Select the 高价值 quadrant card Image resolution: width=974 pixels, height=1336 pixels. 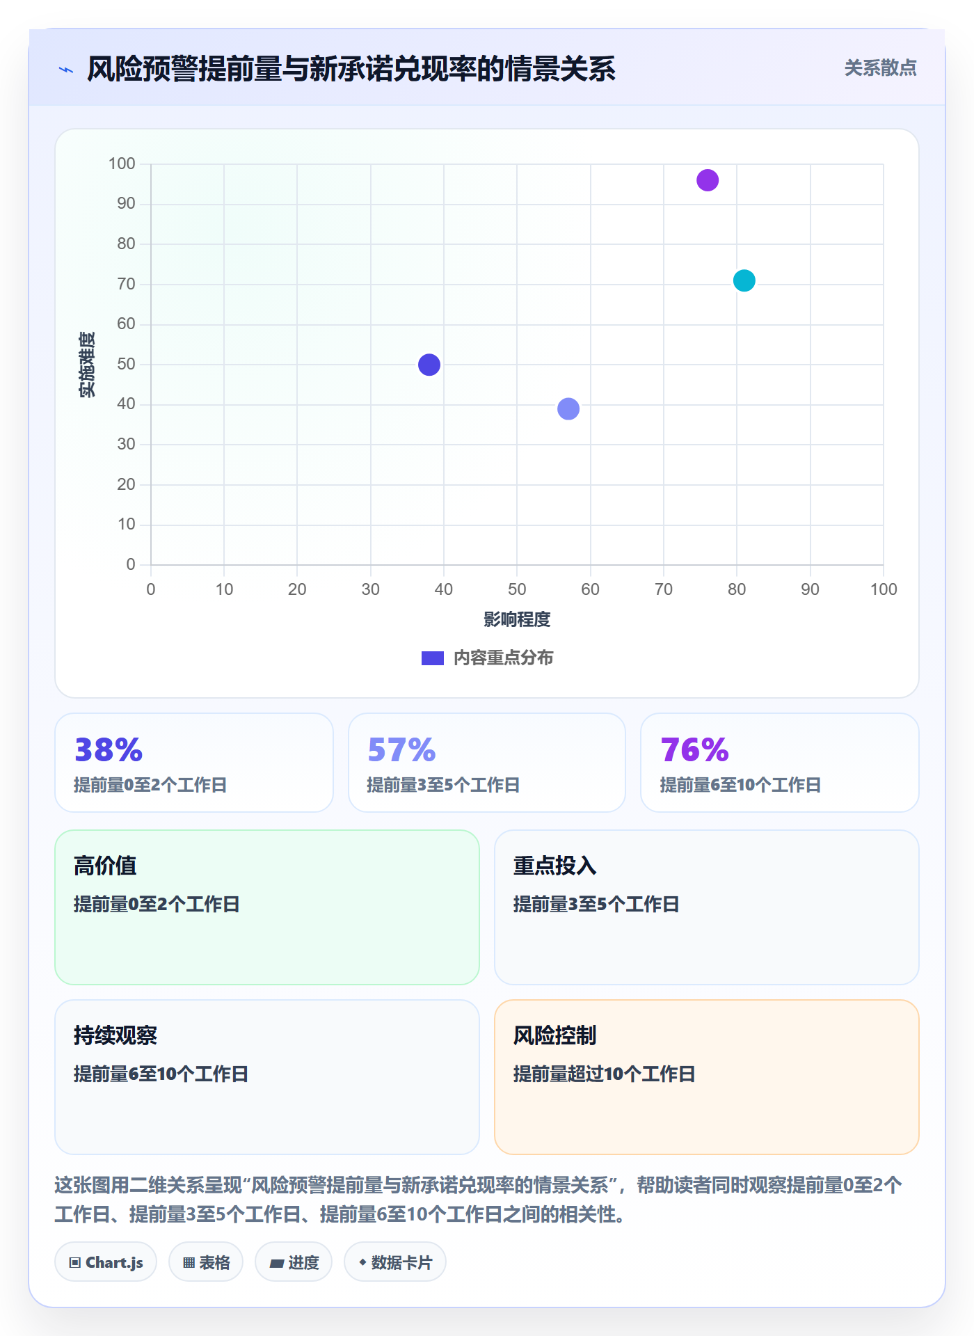[267, 907]
